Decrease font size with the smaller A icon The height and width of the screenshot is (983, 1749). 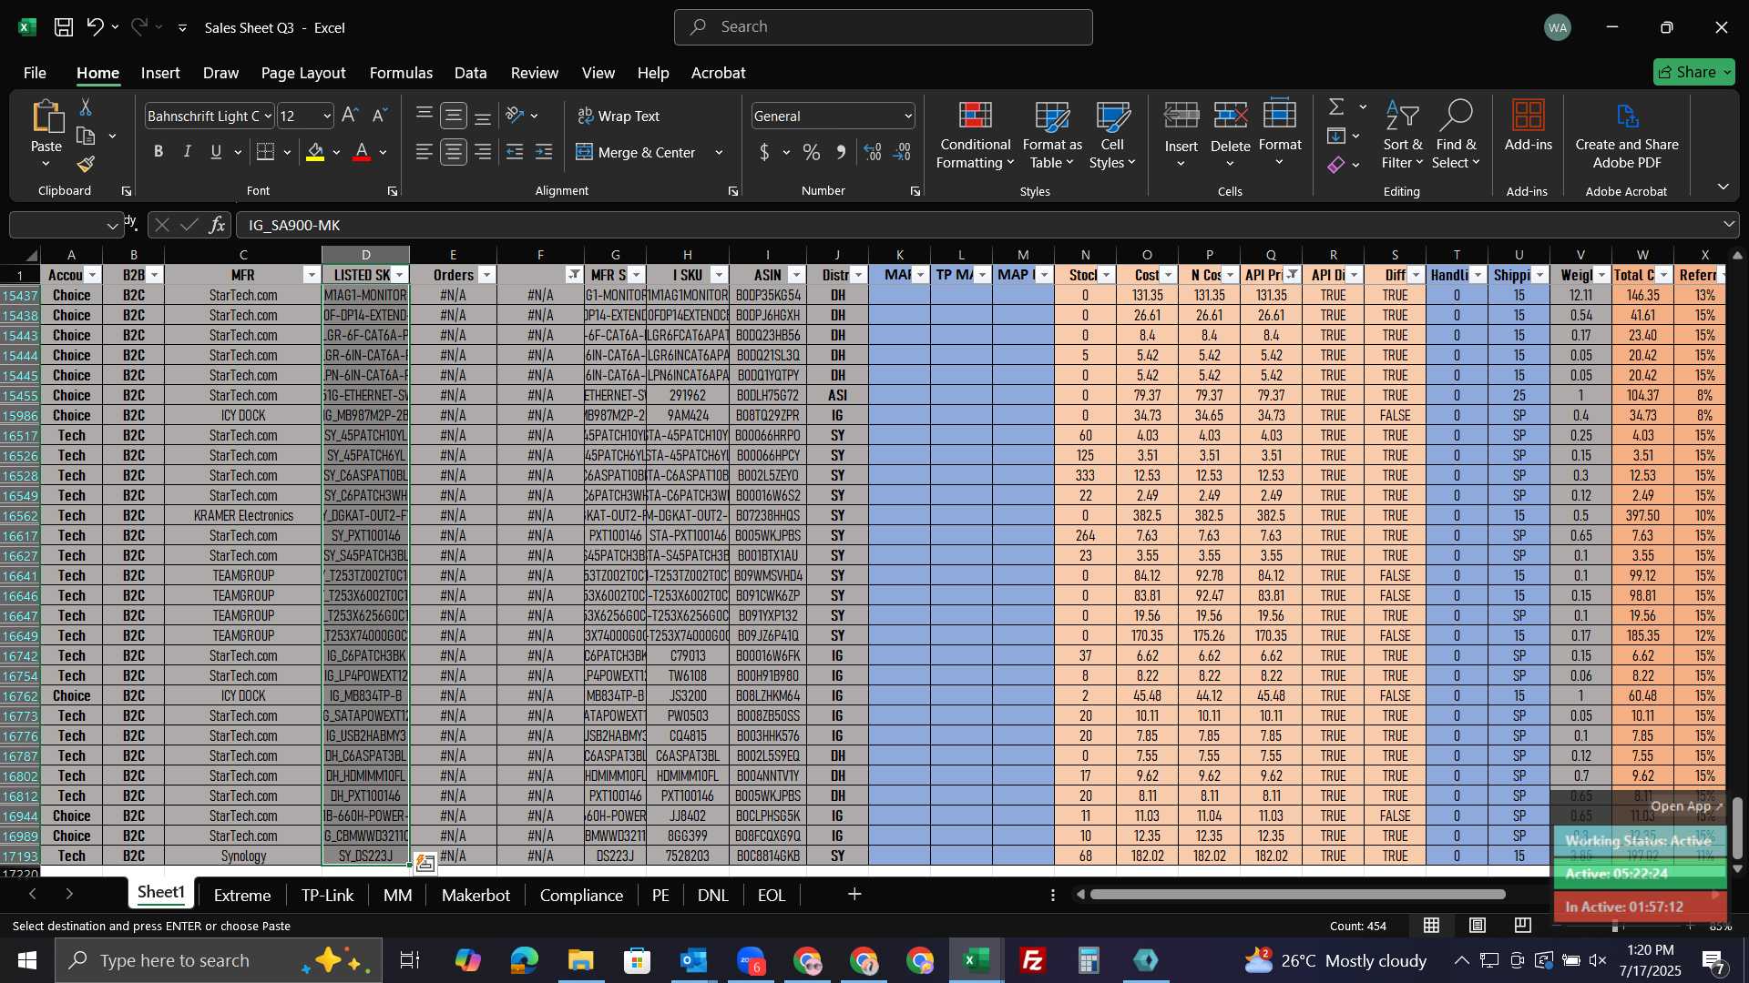[x=380, y=116]
